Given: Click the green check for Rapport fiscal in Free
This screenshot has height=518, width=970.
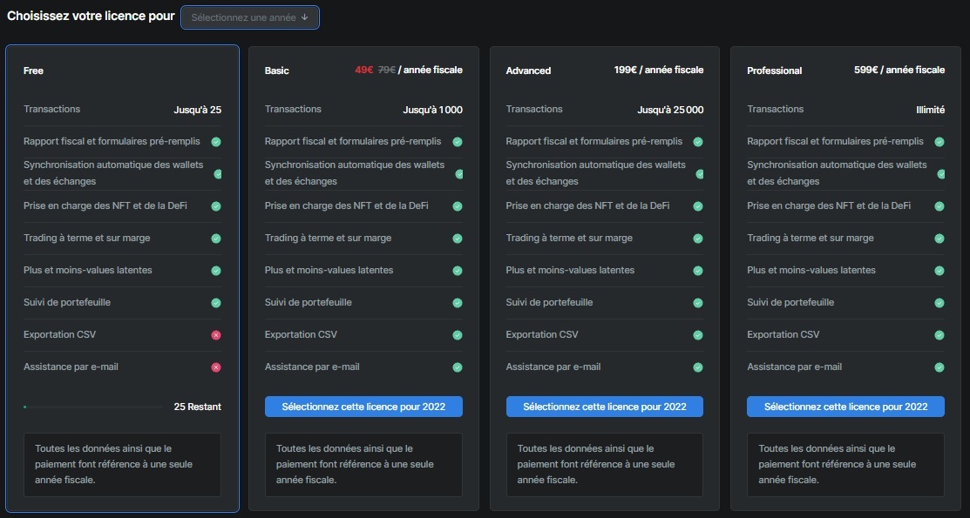Looking at the screenshot, I should click(216, 142).
